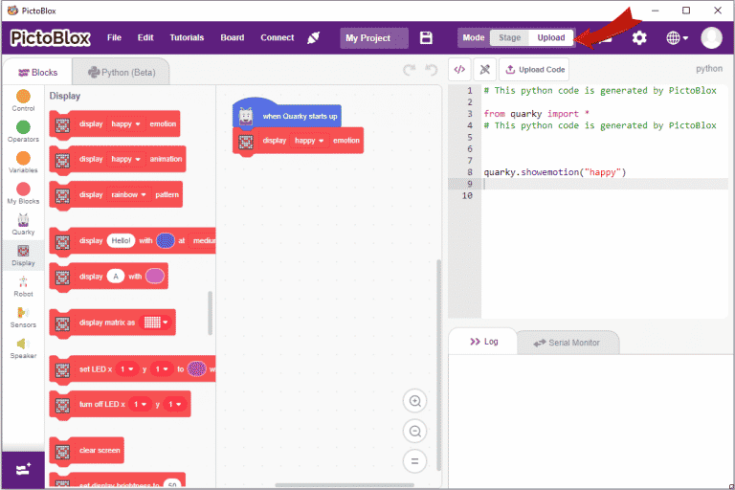
Task: Click the save project floppy disk icon
Action: pos(426,37)
